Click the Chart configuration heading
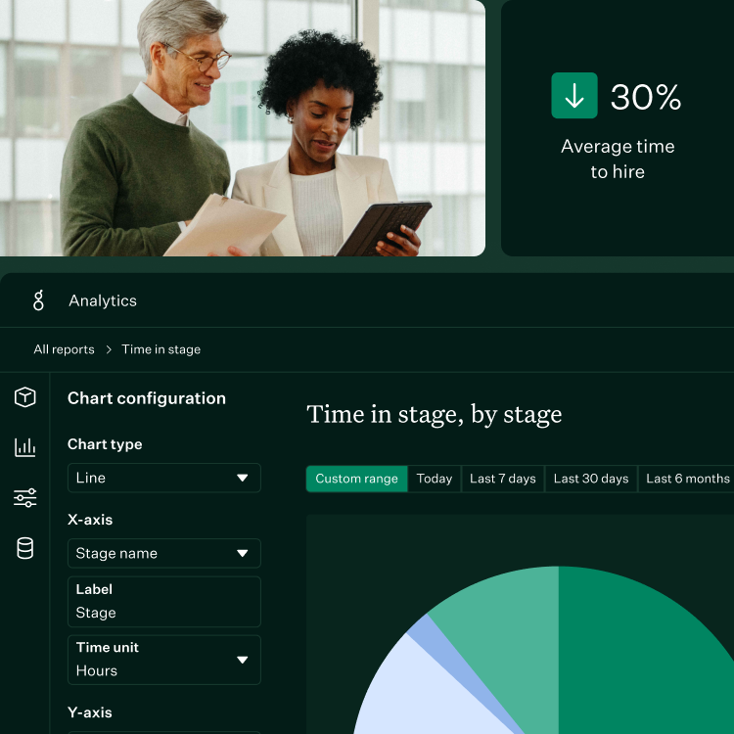The height and width of the screenshot is (734, 734). pyautogui.click(x=147, y=398)
